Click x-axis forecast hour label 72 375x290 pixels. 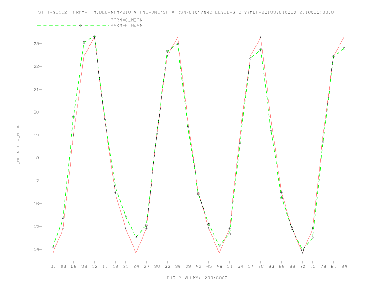coord(302,266)
